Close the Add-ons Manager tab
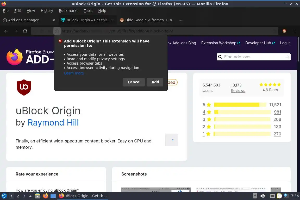 pos(54,20)
